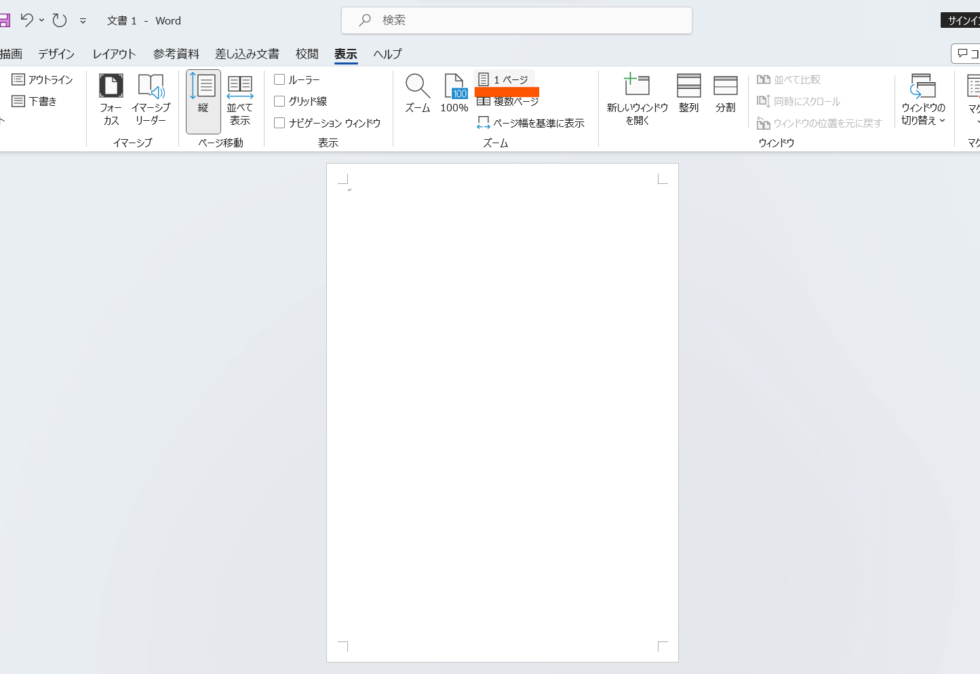Click inside the 検索 search box

click(x=517, y=20)
